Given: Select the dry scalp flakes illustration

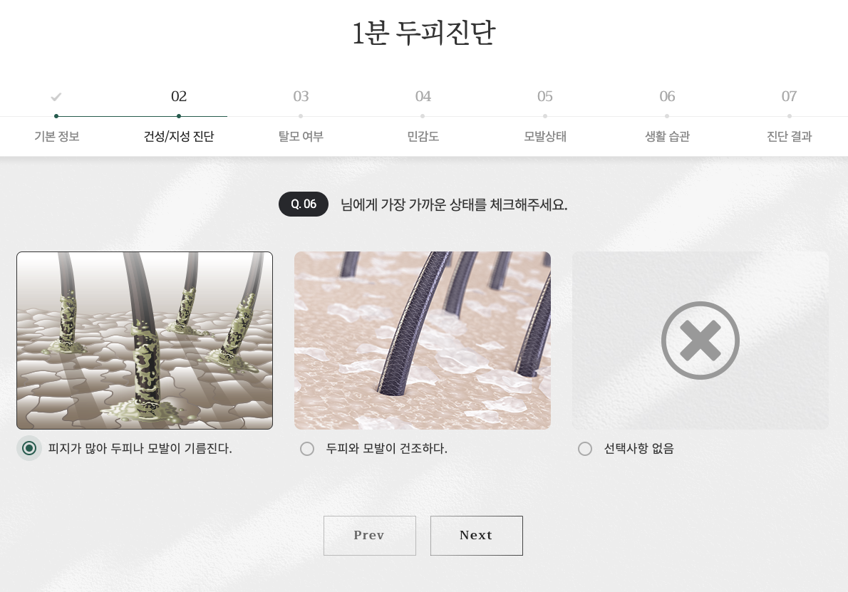Looking at the screenshot, I should [423, 341].
